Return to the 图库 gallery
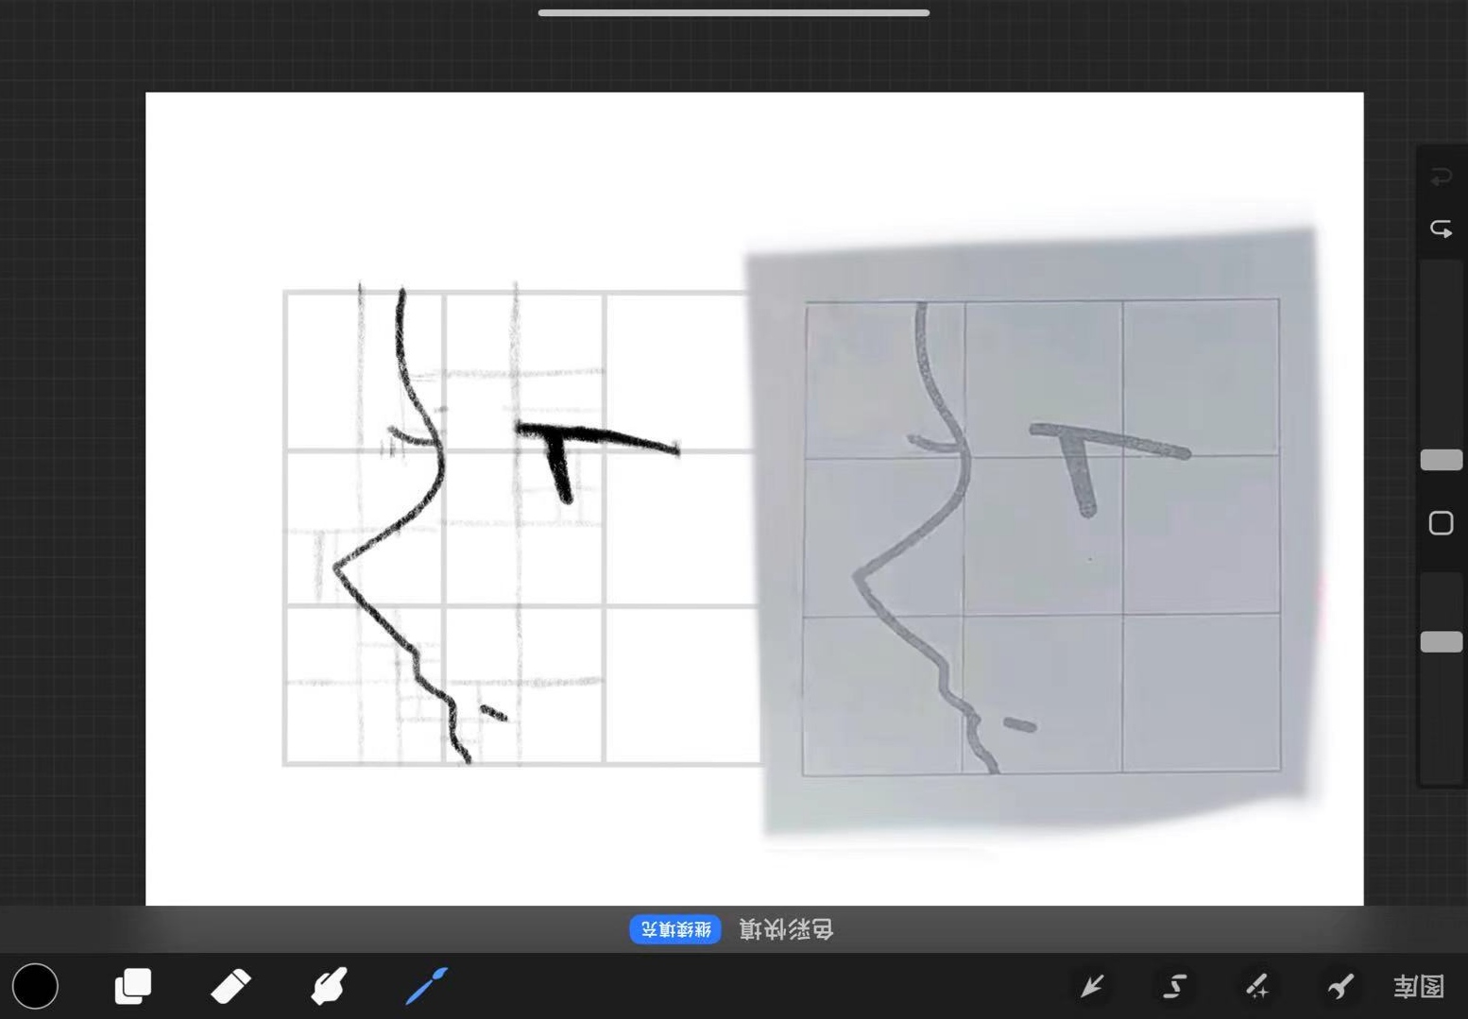The height and width of the screenshot is (1019, 1468). tap(1419, 987)
